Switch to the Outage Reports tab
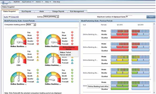156x94 pixels. click(x=58, y=11)
